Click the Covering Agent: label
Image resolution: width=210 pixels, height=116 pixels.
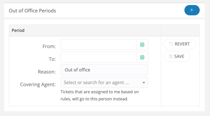pyautogui.click(x=38, y=84)
